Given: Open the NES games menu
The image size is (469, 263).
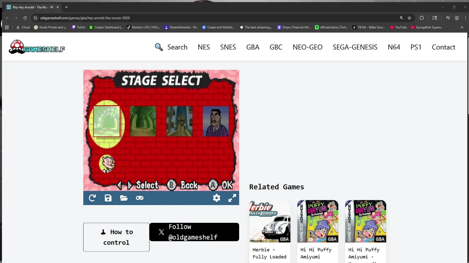Looking at the screenshot, I should (204, 47).
